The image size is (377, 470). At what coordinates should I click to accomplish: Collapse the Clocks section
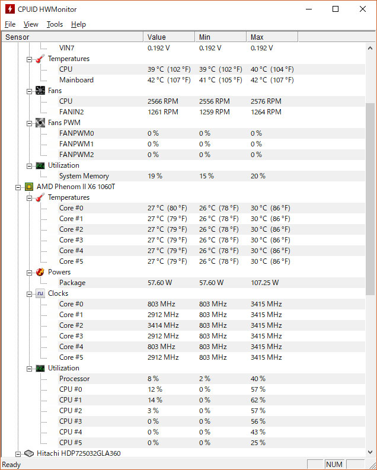pyautogui.click(x=29, y=294)
